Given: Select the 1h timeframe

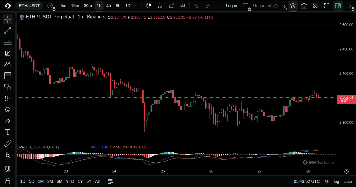Looking at the screenshot, I should (99, 6).
